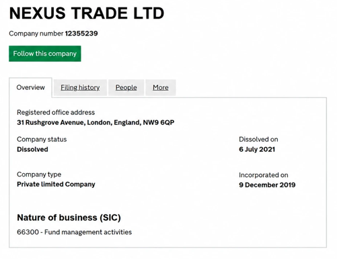The width and height of the screenshot is (337, 259).
Task: Click the Nature of business (SIC) heading
Action: coord(69,217)
